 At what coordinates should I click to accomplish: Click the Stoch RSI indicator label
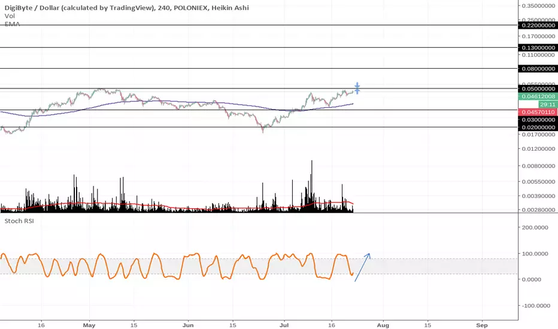click(19, 221)
